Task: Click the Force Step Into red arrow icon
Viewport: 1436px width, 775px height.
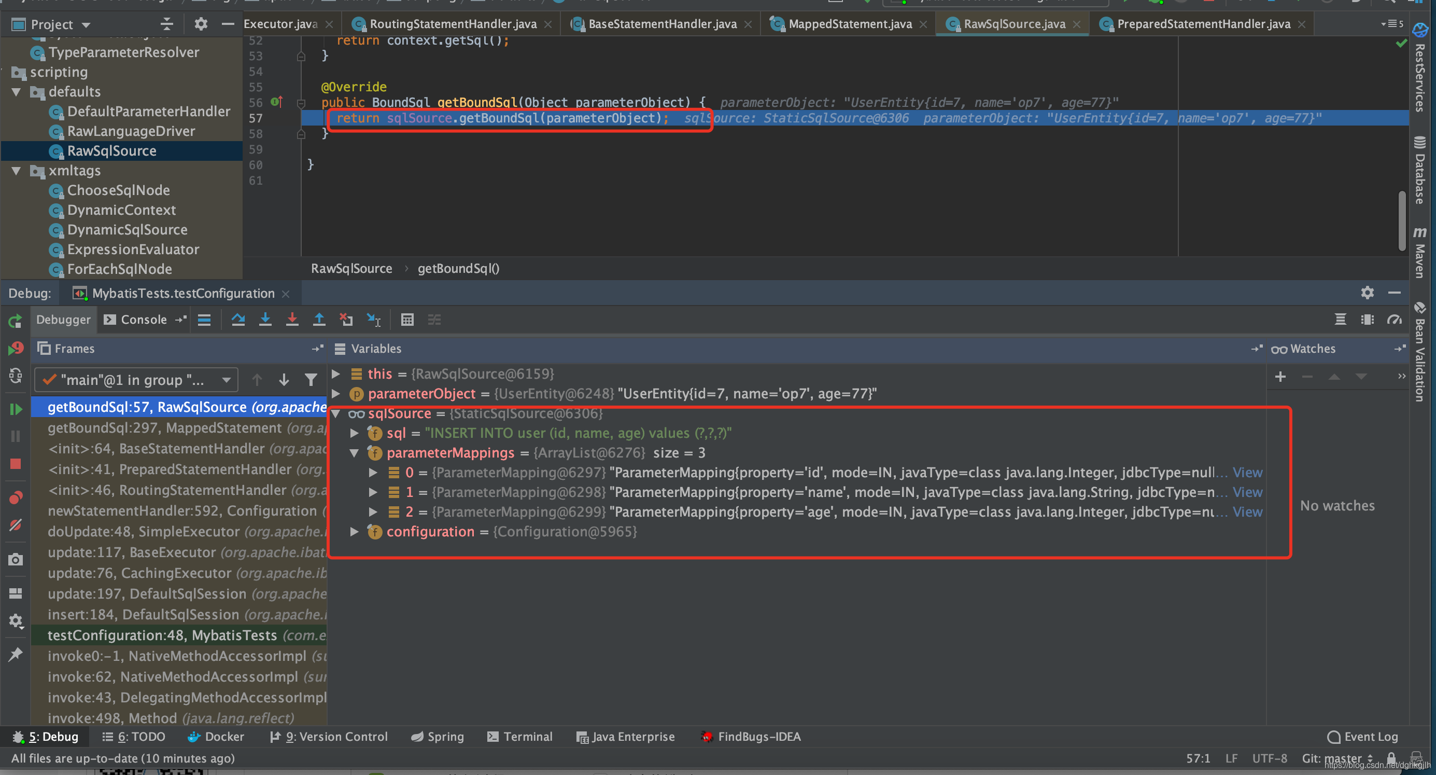Action: 292,320
